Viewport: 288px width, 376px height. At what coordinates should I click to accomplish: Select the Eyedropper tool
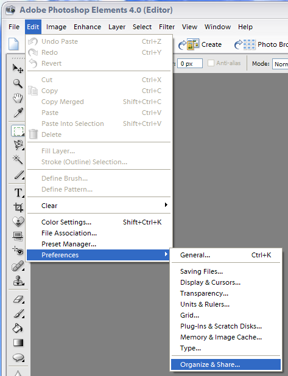pyautogui.click(x=18, y=113)
